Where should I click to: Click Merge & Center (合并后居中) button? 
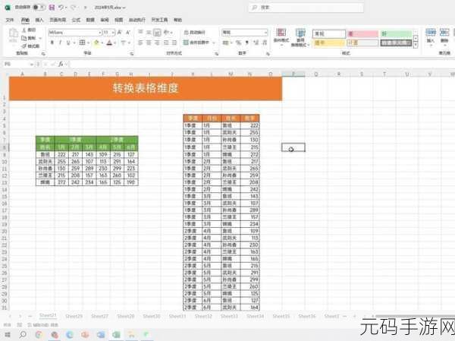196,43
